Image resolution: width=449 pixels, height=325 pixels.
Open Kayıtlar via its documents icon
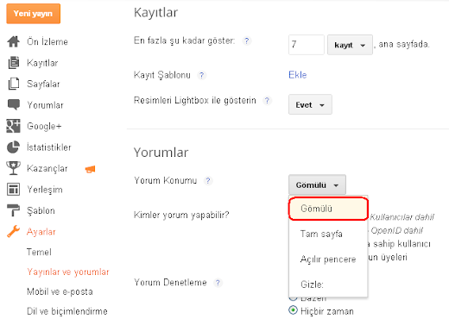14,63
